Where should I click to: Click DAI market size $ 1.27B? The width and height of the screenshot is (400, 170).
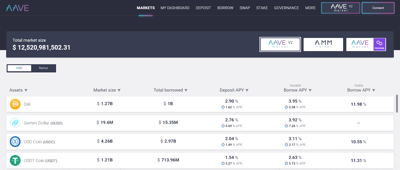coord(105,104)
